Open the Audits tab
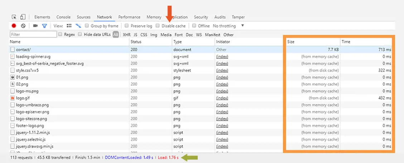The height and width of the screenshot is (163, 404). pos(220,17)
